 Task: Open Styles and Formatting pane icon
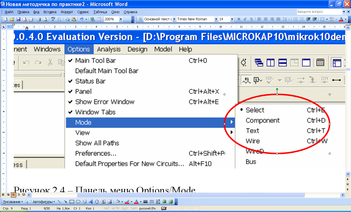(x=140, y=19)
